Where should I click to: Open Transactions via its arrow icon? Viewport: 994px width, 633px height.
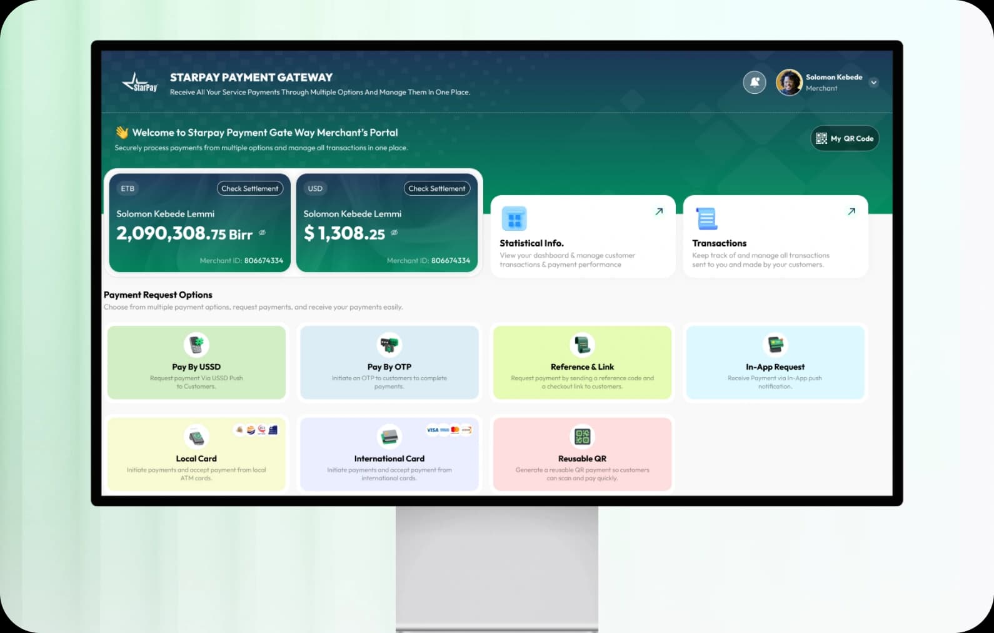coord(851,211)
